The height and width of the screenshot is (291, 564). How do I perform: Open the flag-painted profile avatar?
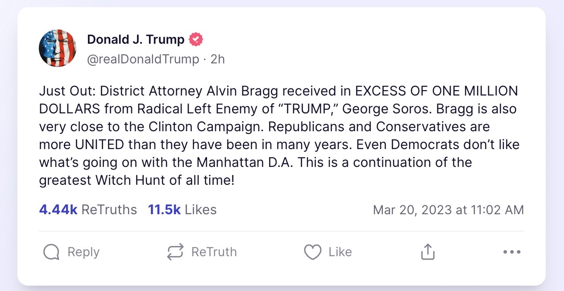click(58, 48)
